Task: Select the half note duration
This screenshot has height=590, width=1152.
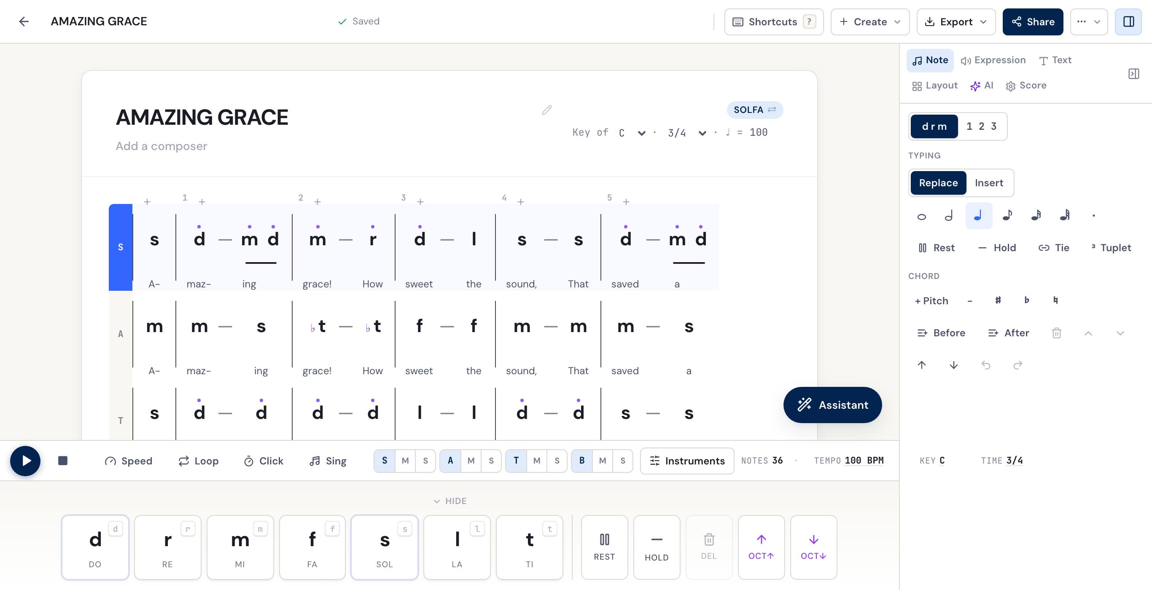Action: pyautogui.click(x=948, y=216)
